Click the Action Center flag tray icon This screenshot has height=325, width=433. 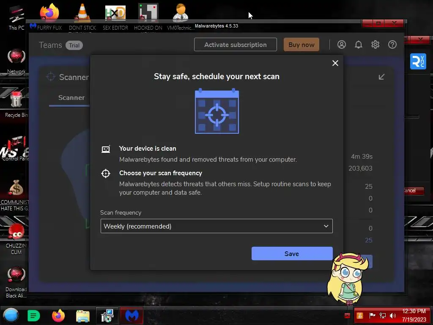pyautogui.click(x=372, y=316)
